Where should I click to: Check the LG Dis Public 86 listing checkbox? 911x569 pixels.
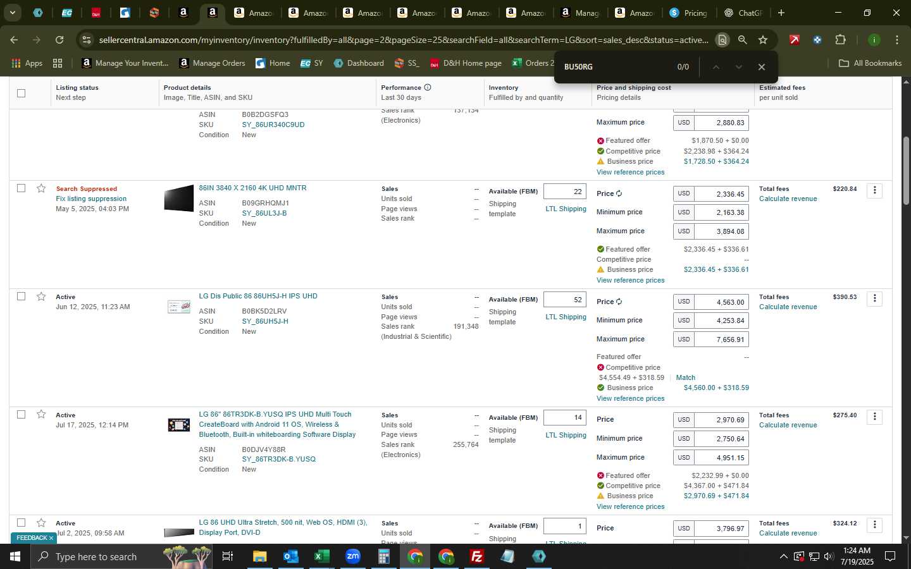click(x=21, y=297)
